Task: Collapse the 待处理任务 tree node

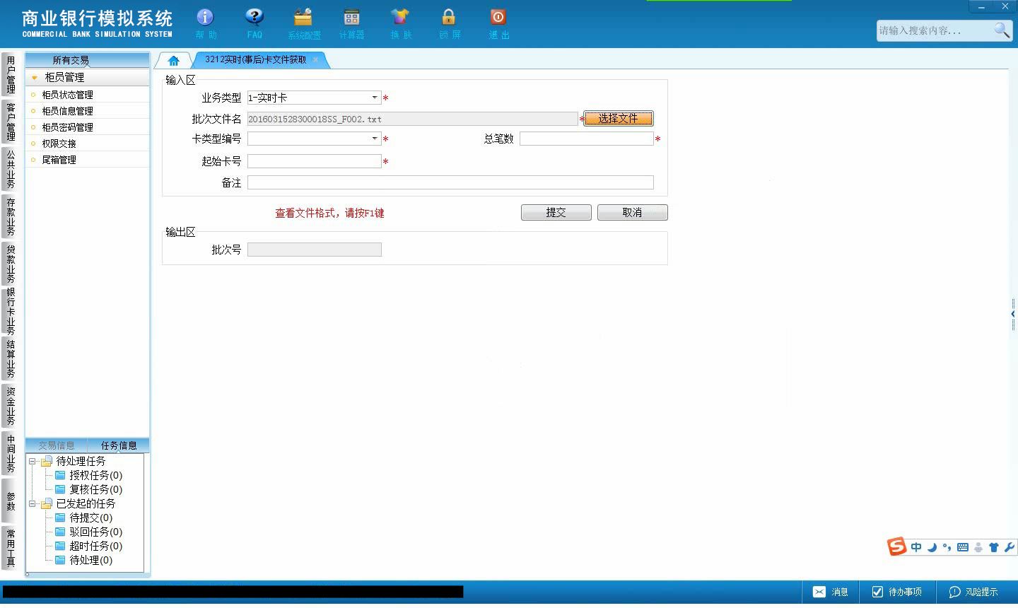Action: pos(32,462)
